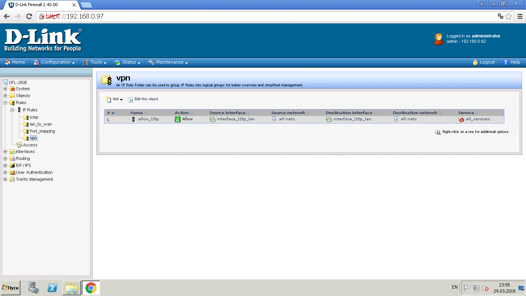Click the Edit this object page icon
Viewport: 526px width, 296px height.
click(x=130, y=99)
